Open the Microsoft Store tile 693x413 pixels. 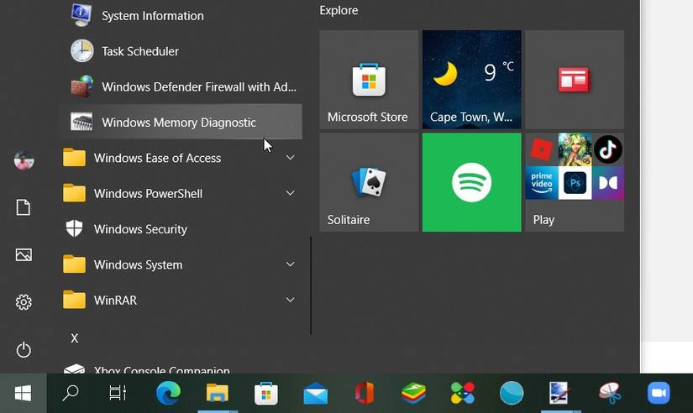point(369,80)
